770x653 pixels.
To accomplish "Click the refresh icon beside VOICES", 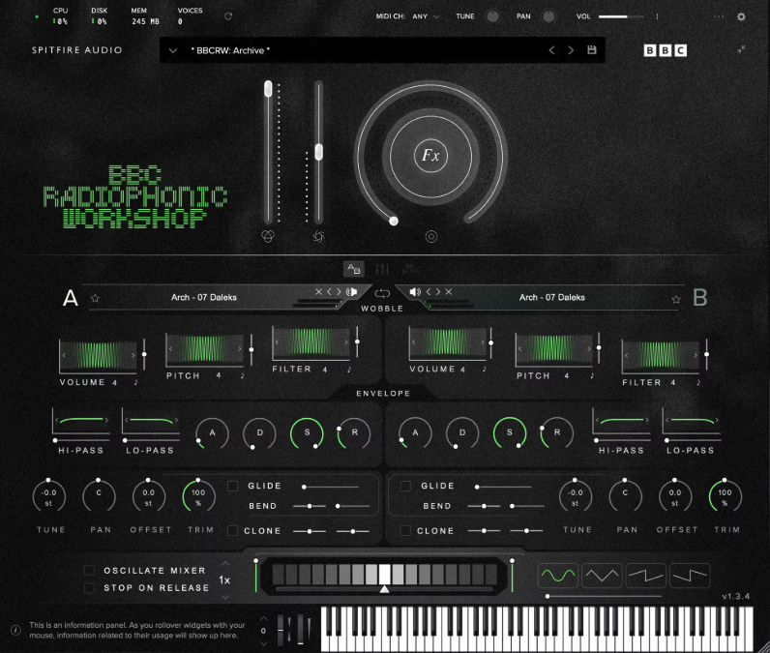I will tap(228, 16).
